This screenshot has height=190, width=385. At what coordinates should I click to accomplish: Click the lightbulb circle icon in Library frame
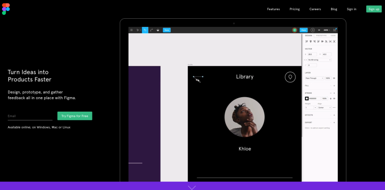[x=290, y=77]
